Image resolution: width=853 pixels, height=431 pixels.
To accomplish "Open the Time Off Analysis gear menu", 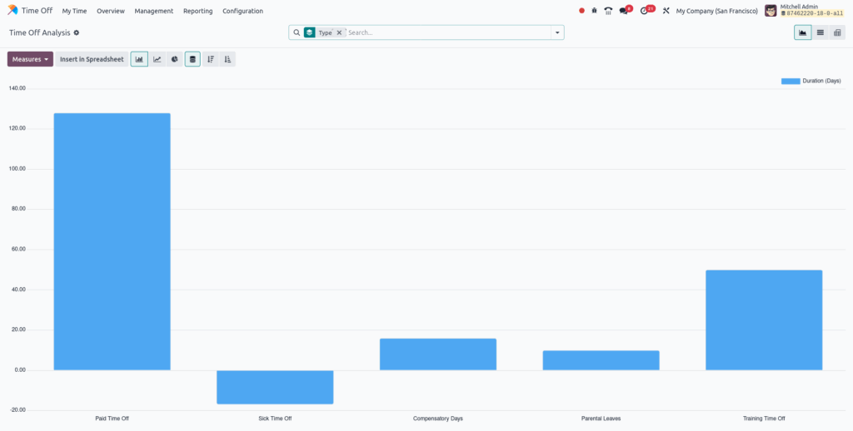I will click(77, 32).
